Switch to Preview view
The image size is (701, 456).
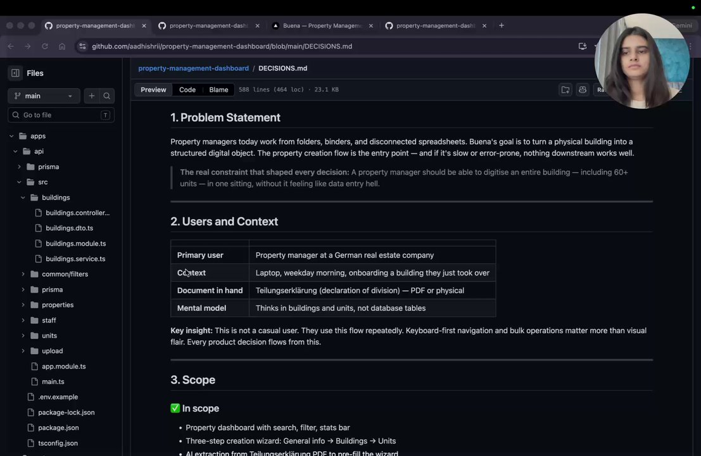coord(153,90)
